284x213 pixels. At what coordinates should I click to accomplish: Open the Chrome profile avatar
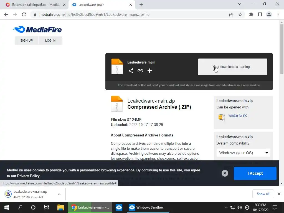269,14
